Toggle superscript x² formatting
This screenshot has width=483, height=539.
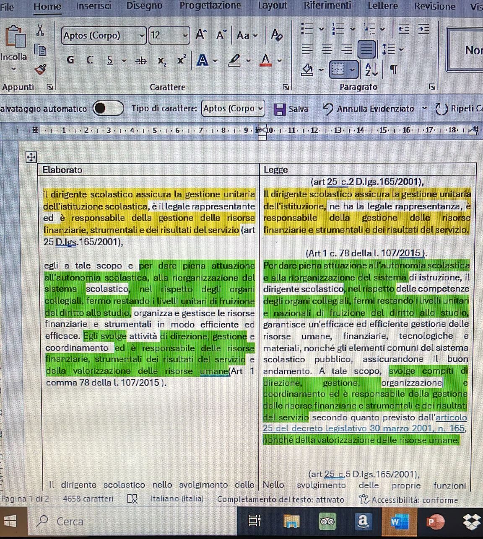(181, 59)
